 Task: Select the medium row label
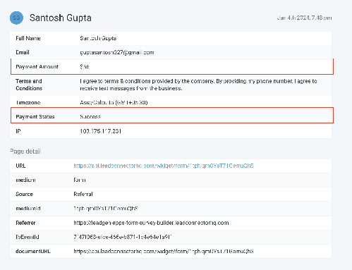(25, 180)
